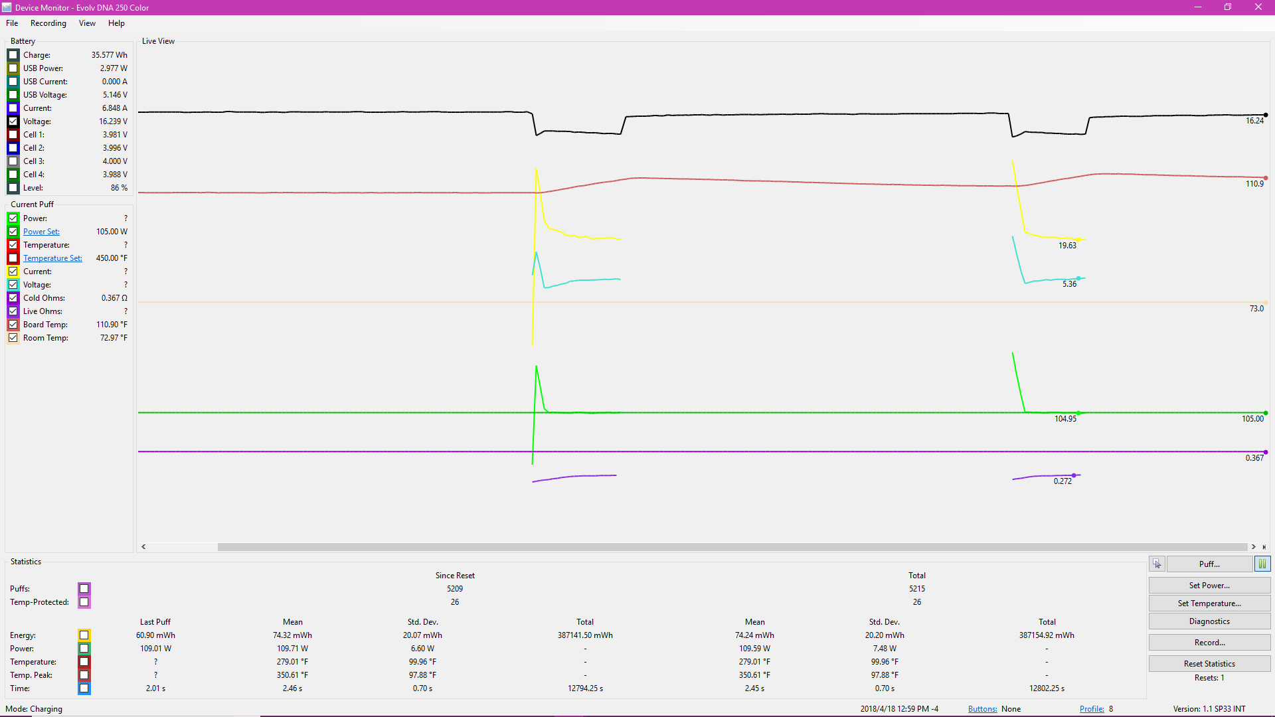Open the View menu
Screen dimensions: 1275x717
tap(87, 23)
